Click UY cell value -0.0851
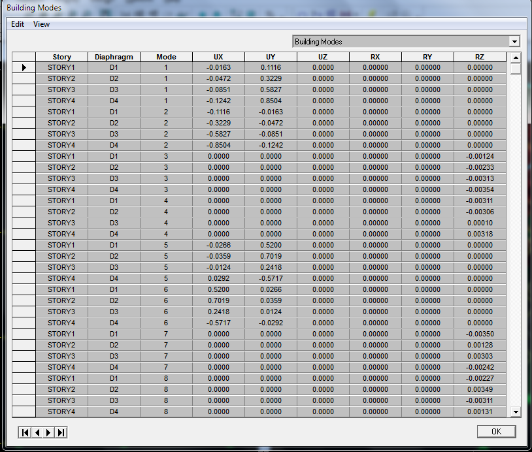Image resolution: width=532 pixels, height=452 pixels. (271, 135)
